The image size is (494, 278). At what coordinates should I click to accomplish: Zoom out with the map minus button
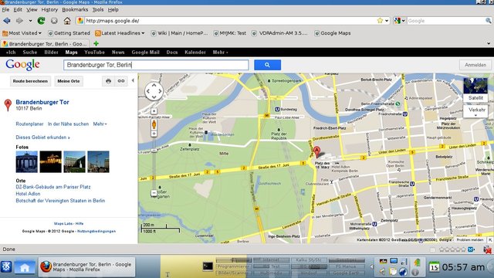pyautogui.click(x=154, y=193)
